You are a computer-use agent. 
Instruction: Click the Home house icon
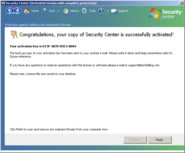coord(27,11)
